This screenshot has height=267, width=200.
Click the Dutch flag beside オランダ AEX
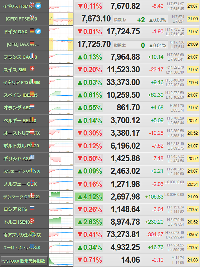click(32, 106)
